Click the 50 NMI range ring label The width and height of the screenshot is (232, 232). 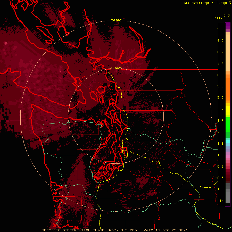(116, 68)
